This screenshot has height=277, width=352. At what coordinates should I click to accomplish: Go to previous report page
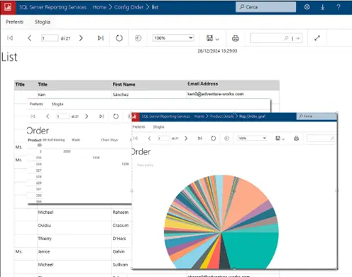tap(30, 38)
